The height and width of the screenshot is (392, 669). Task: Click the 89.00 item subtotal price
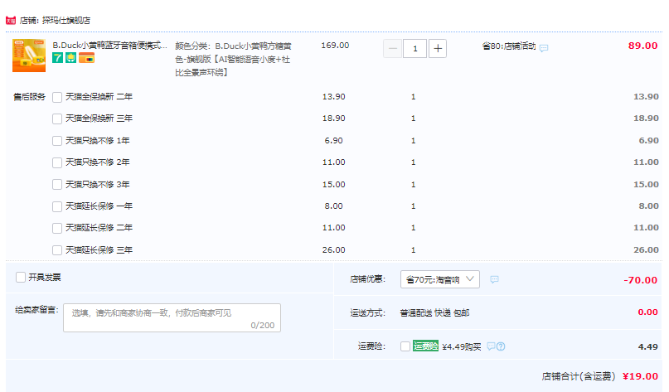pyautogui.click(x=642, y=46)
